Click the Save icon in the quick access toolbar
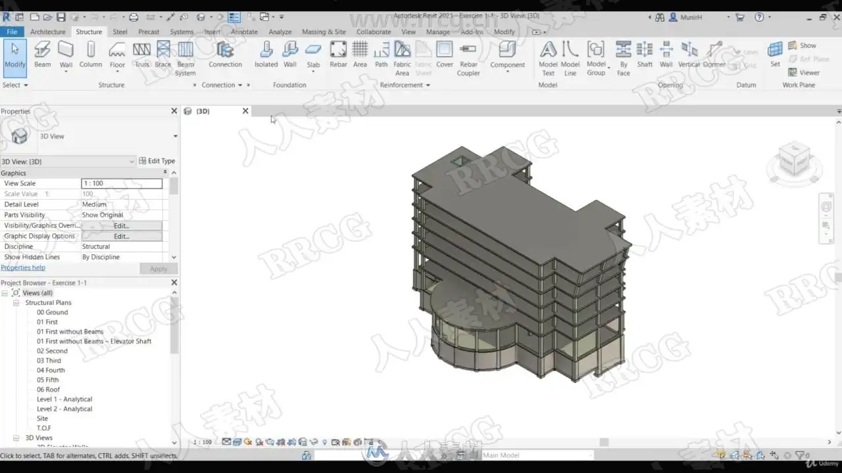Viewport: 842px width, 473px height. click(x=61, y=17)
